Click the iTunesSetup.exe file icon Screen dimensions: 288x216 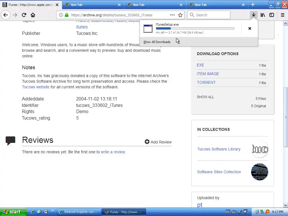click(x=148, y=28)
